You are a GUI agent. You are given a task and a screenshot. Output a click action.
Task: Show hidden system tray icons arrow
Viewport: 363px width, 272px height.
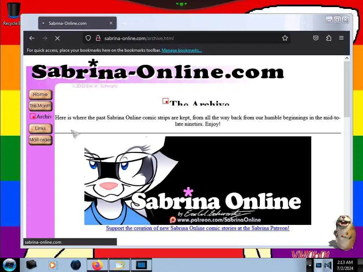pyautogui.click(x=309, y=265)
